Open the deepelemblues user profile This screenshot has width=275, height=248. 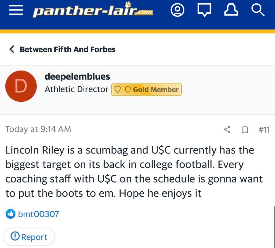pos(77,76)
